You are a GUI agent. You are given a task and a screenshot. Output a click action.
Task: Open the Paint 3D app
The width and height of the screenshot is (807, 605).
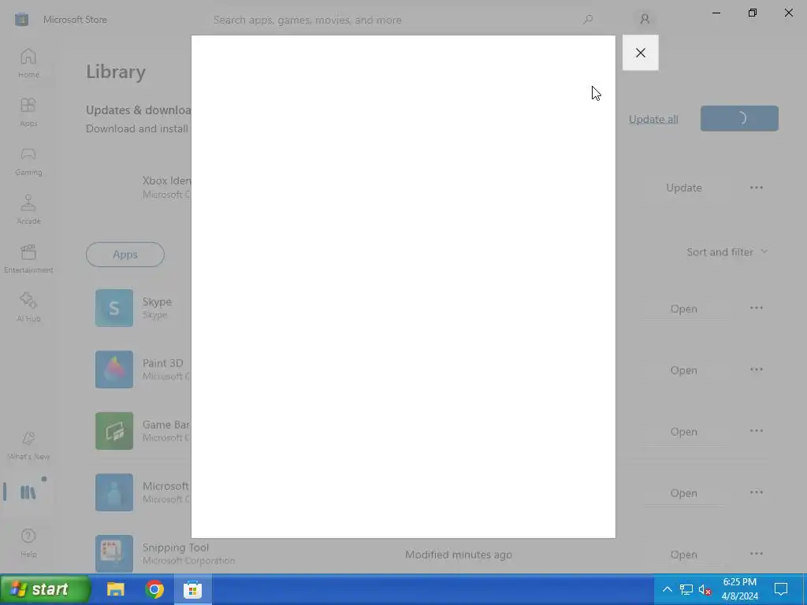[x=683, y=370]
